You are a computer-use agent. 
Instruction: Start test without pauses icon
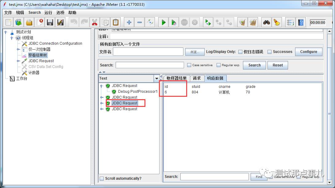click(174, 22)
